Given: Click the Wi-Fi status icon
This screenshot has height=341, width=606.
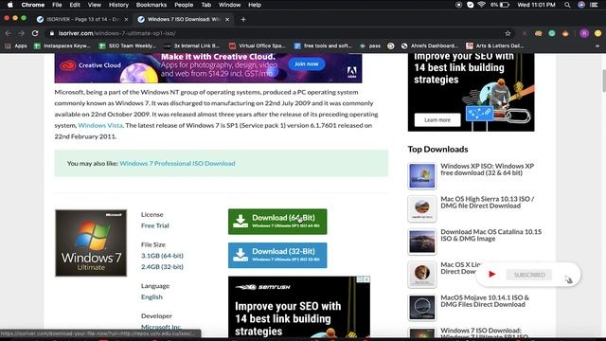Looking at the screenshot, I should pyautogui.click(x=481, y=5).
